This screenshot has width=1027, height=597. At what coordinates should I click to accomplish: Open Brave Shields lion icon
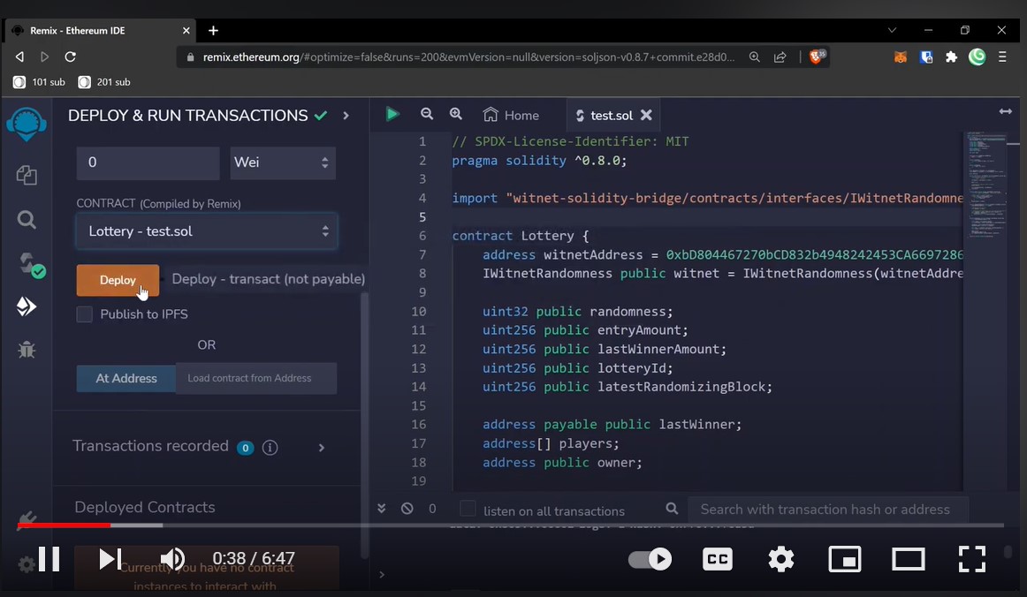[x=817, y=57]
